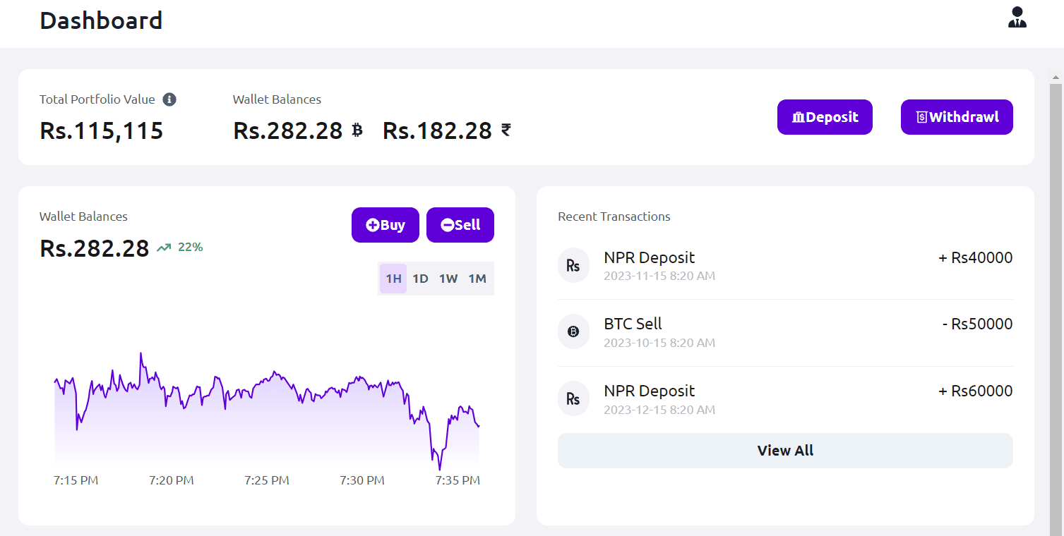Enable the 1M chart timeframe
Image resolution: width=1064 pixels, height=536 pixels.
478,278
